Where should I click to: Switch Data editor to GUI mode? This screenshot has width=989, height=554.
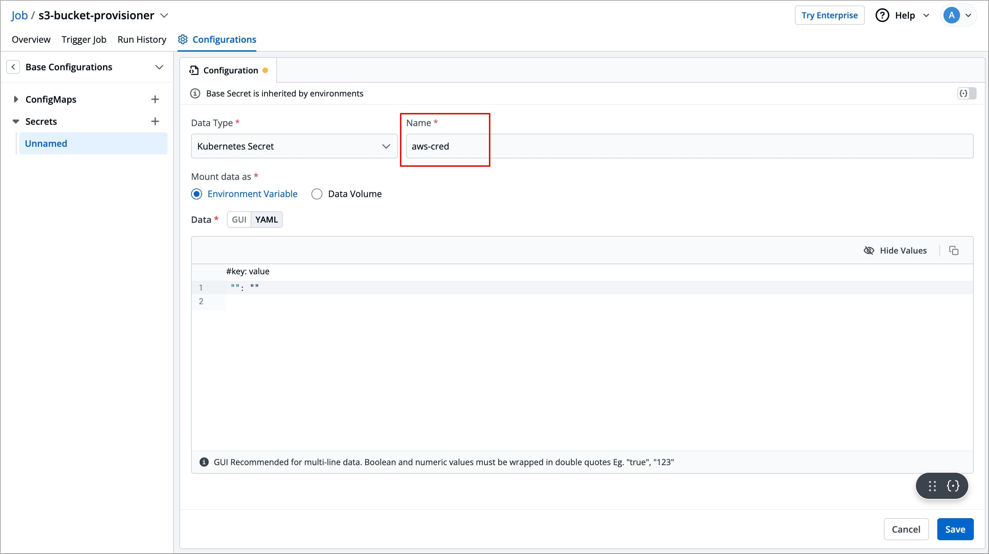tap(239, 219)
